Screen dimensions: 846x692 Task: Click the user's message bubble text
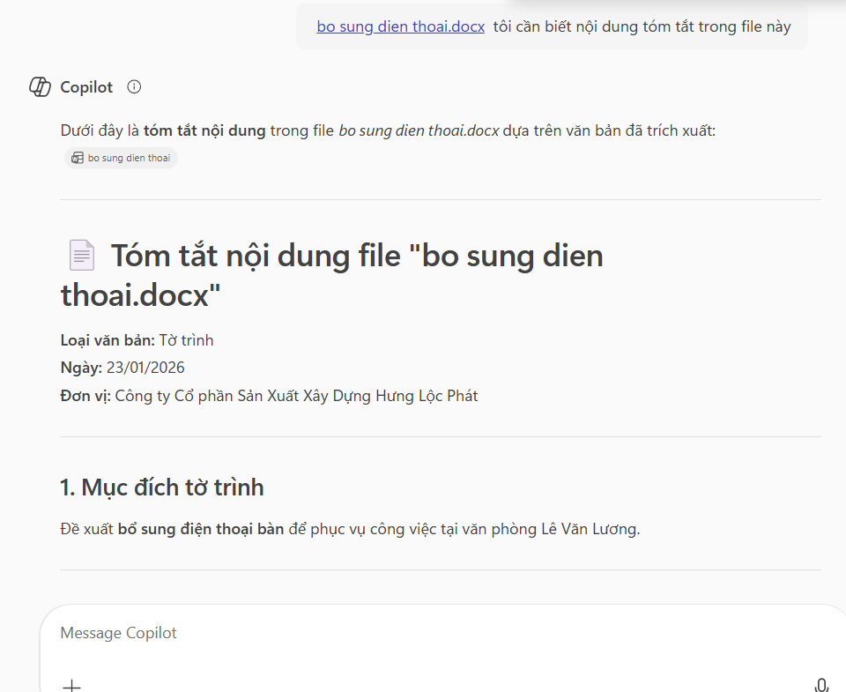coord(642,26)
